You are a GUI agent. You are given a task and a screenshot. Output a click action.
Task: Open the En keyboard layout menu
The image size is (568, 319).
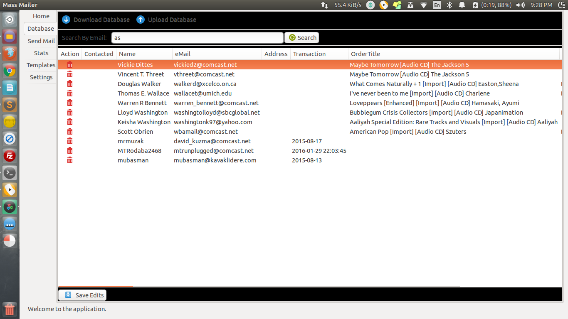coord(437,5)
